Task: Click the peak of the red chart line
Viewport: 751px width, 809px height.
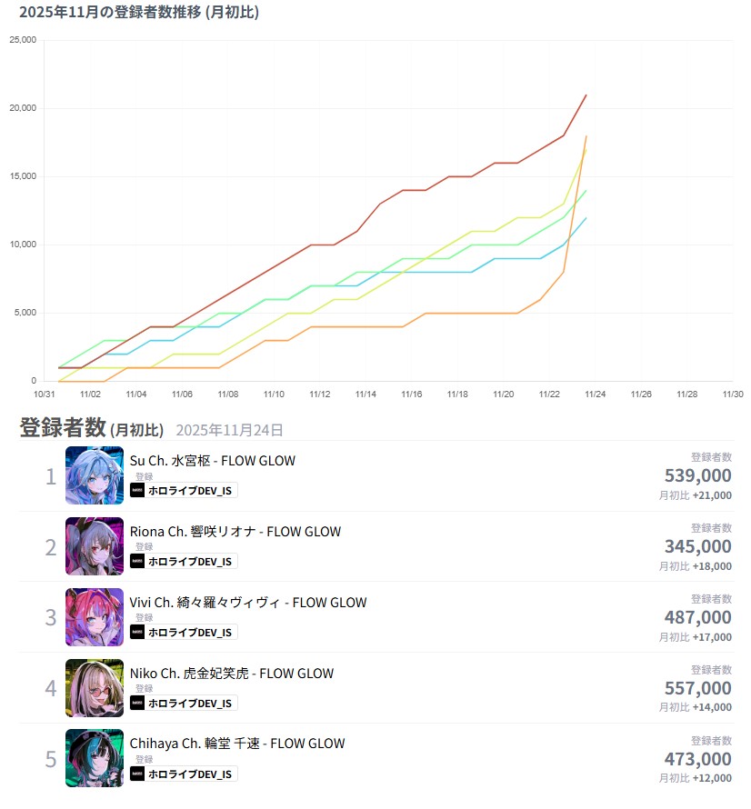Action: pos(586,95)
